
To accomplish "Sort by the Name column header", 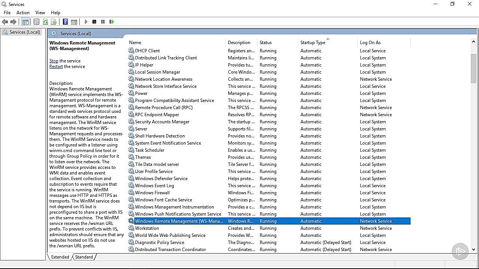I will tap(177, 43).
